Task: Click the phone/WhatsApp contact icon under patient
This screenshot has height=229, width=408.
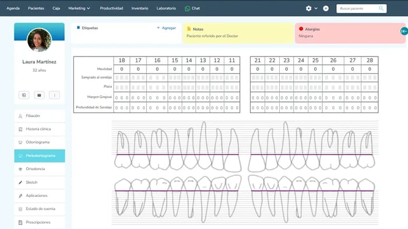Action: (24, 95)
